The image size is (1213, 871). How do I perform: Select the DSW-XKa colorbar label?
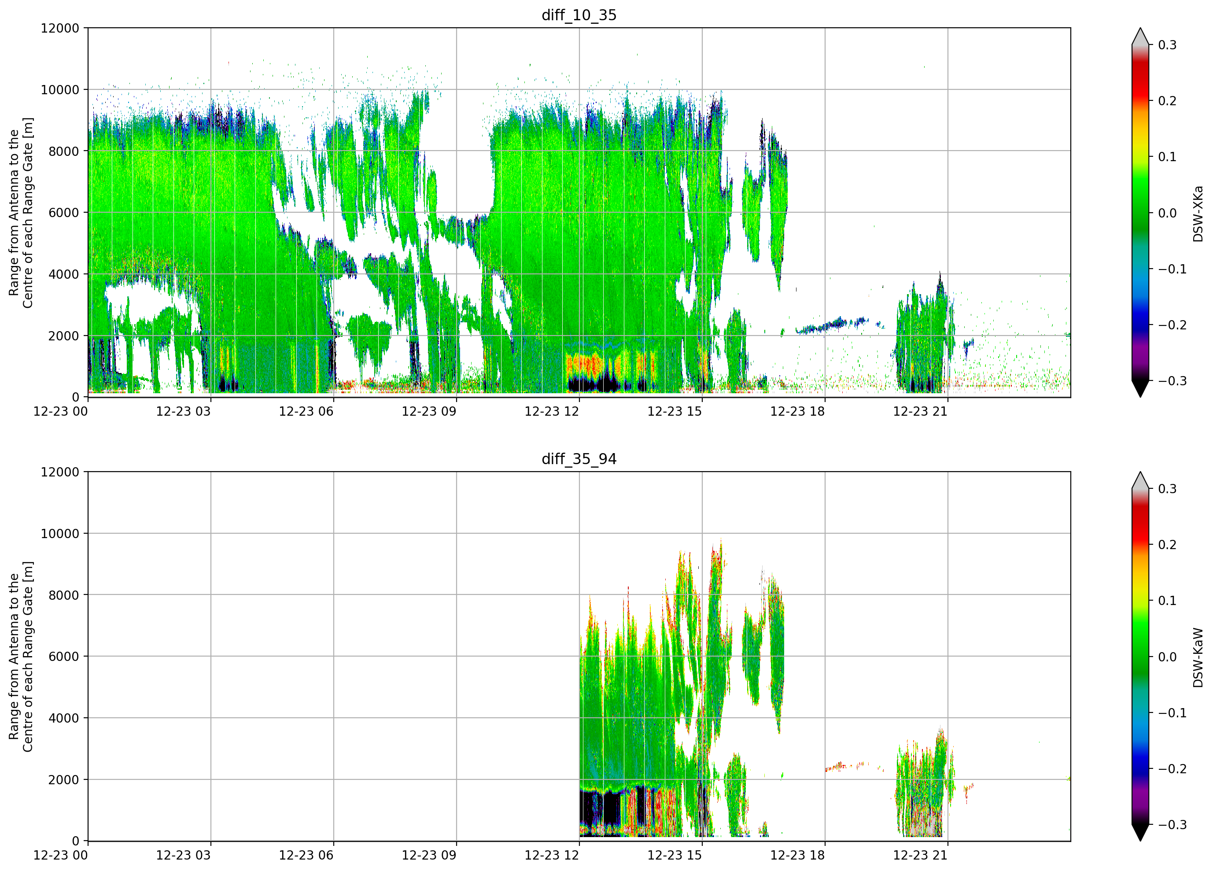1198,214
